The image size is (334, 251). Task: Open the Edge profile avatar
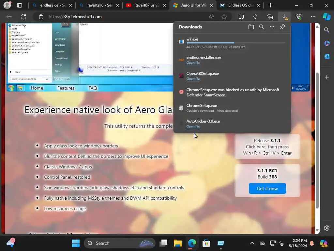tap(7, 5)
